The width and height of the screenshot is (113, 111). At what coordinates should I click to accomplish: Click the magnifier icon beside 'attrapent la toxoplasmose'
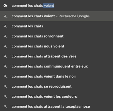tap(5, 106)
